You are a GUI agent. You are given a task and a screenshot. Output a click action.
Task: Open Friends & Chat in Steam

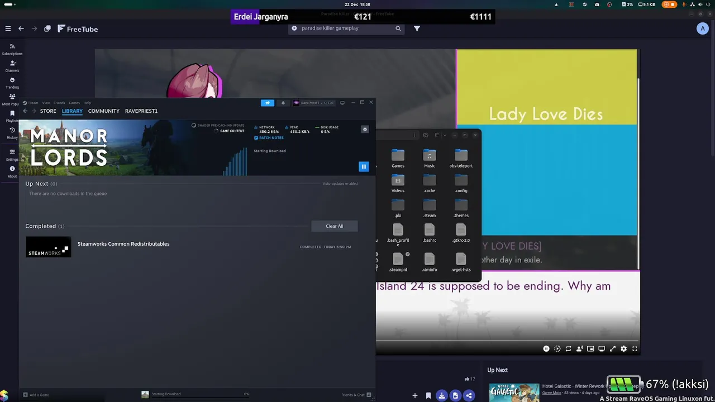point(356,395)
